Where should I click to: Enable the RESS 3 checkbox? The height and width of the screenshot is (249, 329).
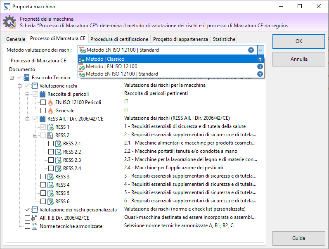(43, 177)
